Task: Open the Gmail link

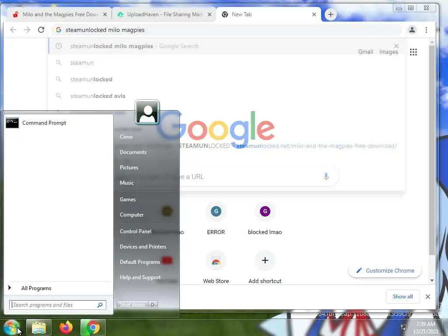Action: (365, 52)
